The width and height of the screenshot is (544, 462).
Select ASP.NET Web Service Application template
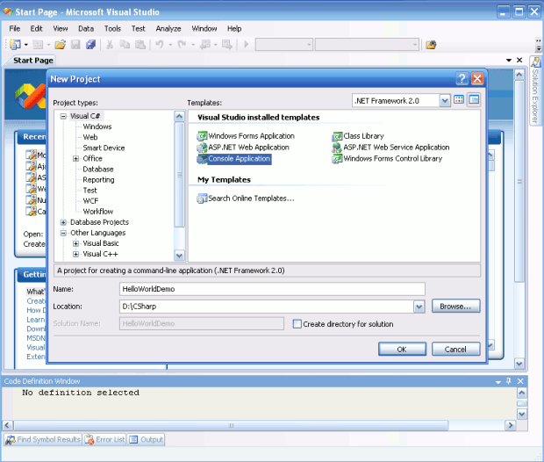tap(390, 148)
